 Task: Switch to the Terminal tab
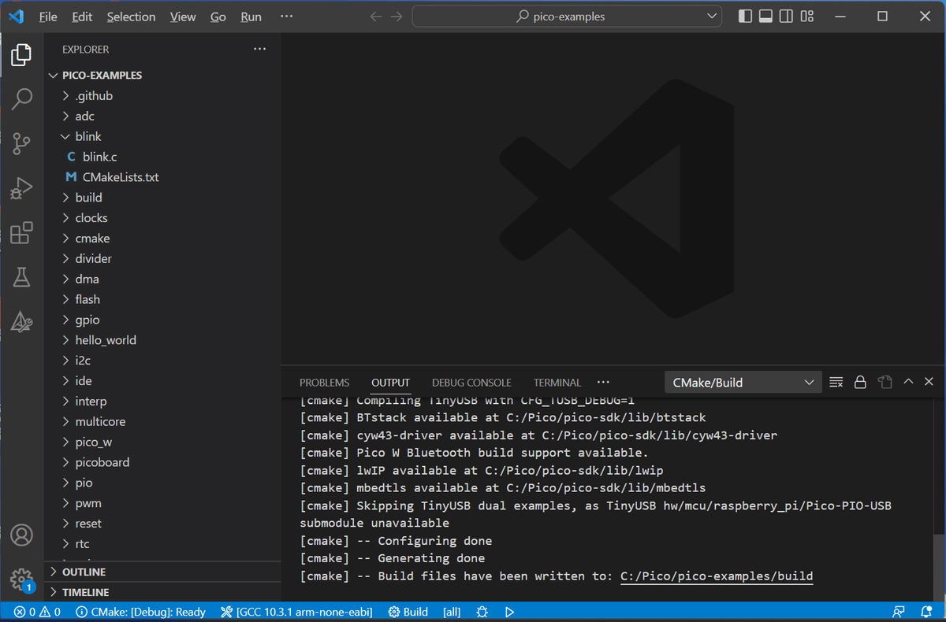pyautogui.click(x=557, y=383)
